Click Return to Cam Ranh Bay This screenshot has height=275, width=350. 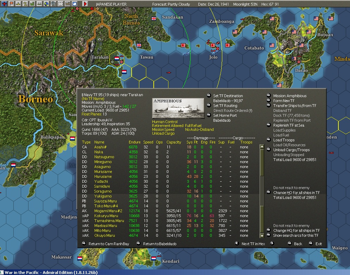109,244
